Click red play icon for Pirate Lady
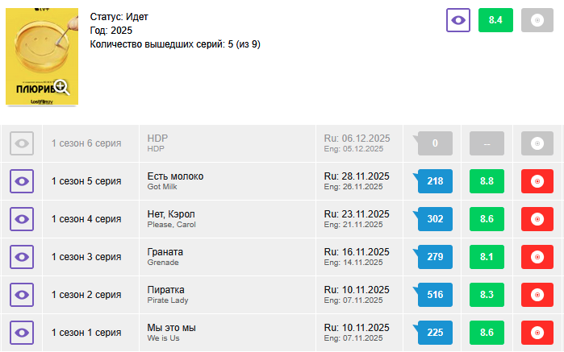 click(x=537, y=295)
